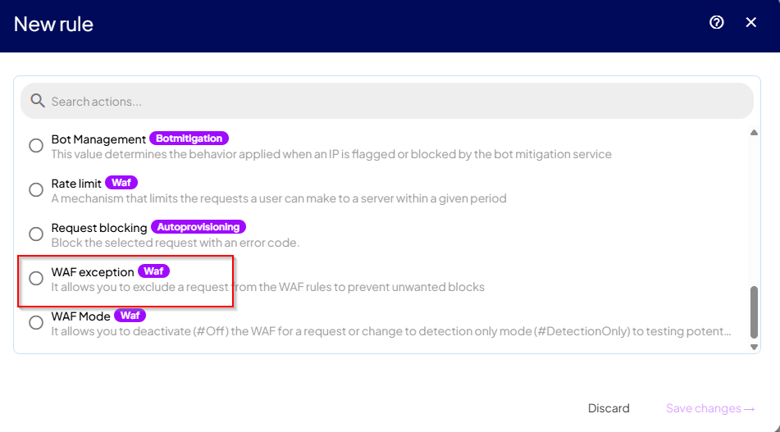Click the Autoprovisioning tag badge
Image resolution: width=780 pixels, height=432 pixels.
[x=198, y=227]
